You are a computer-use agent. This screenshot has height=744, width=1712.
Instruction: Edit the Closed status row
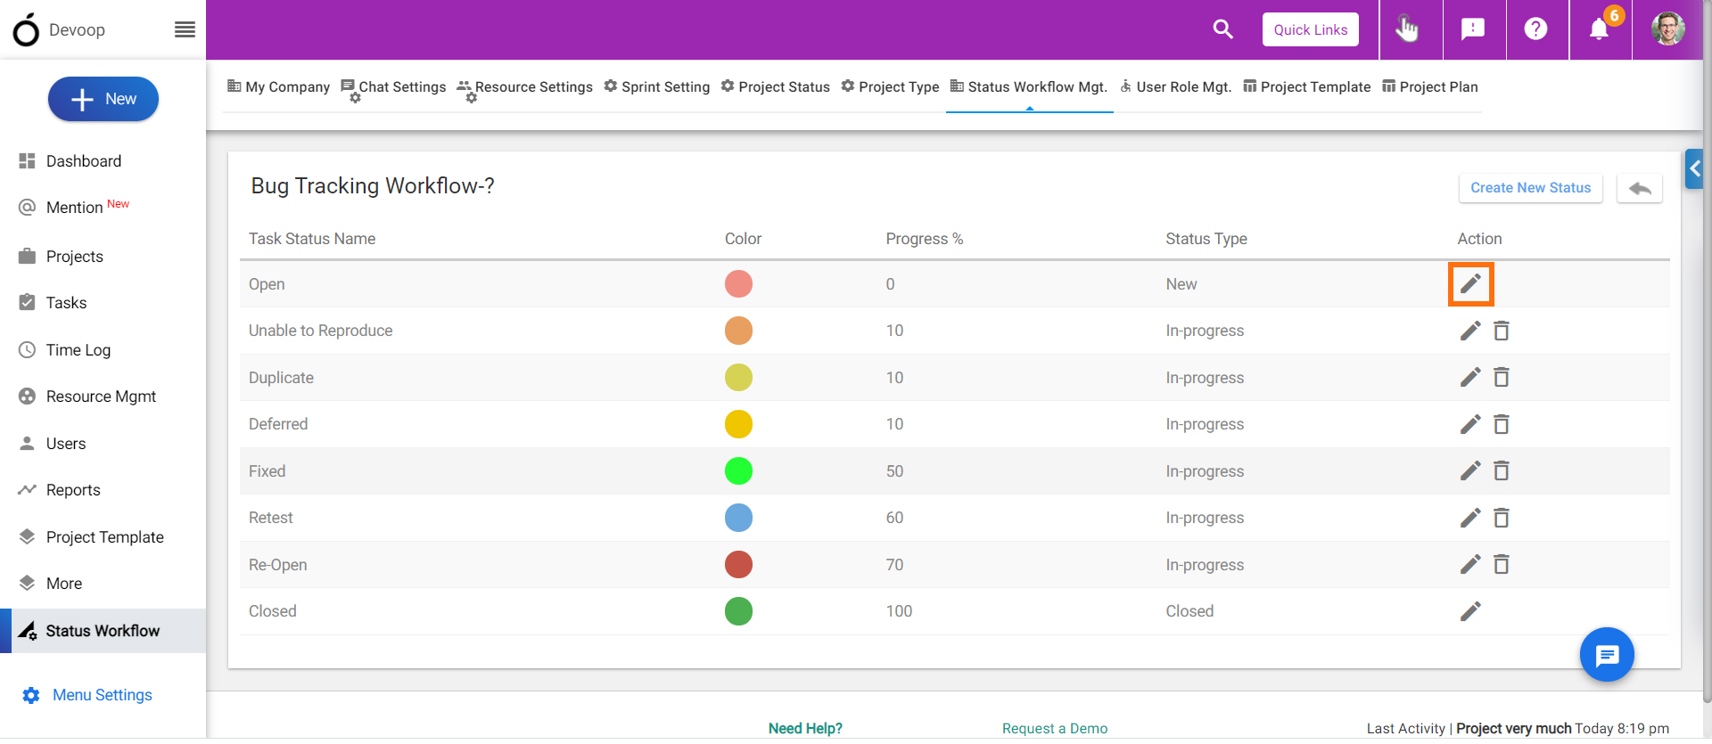pyautogui.click(x=1470, y=611)
